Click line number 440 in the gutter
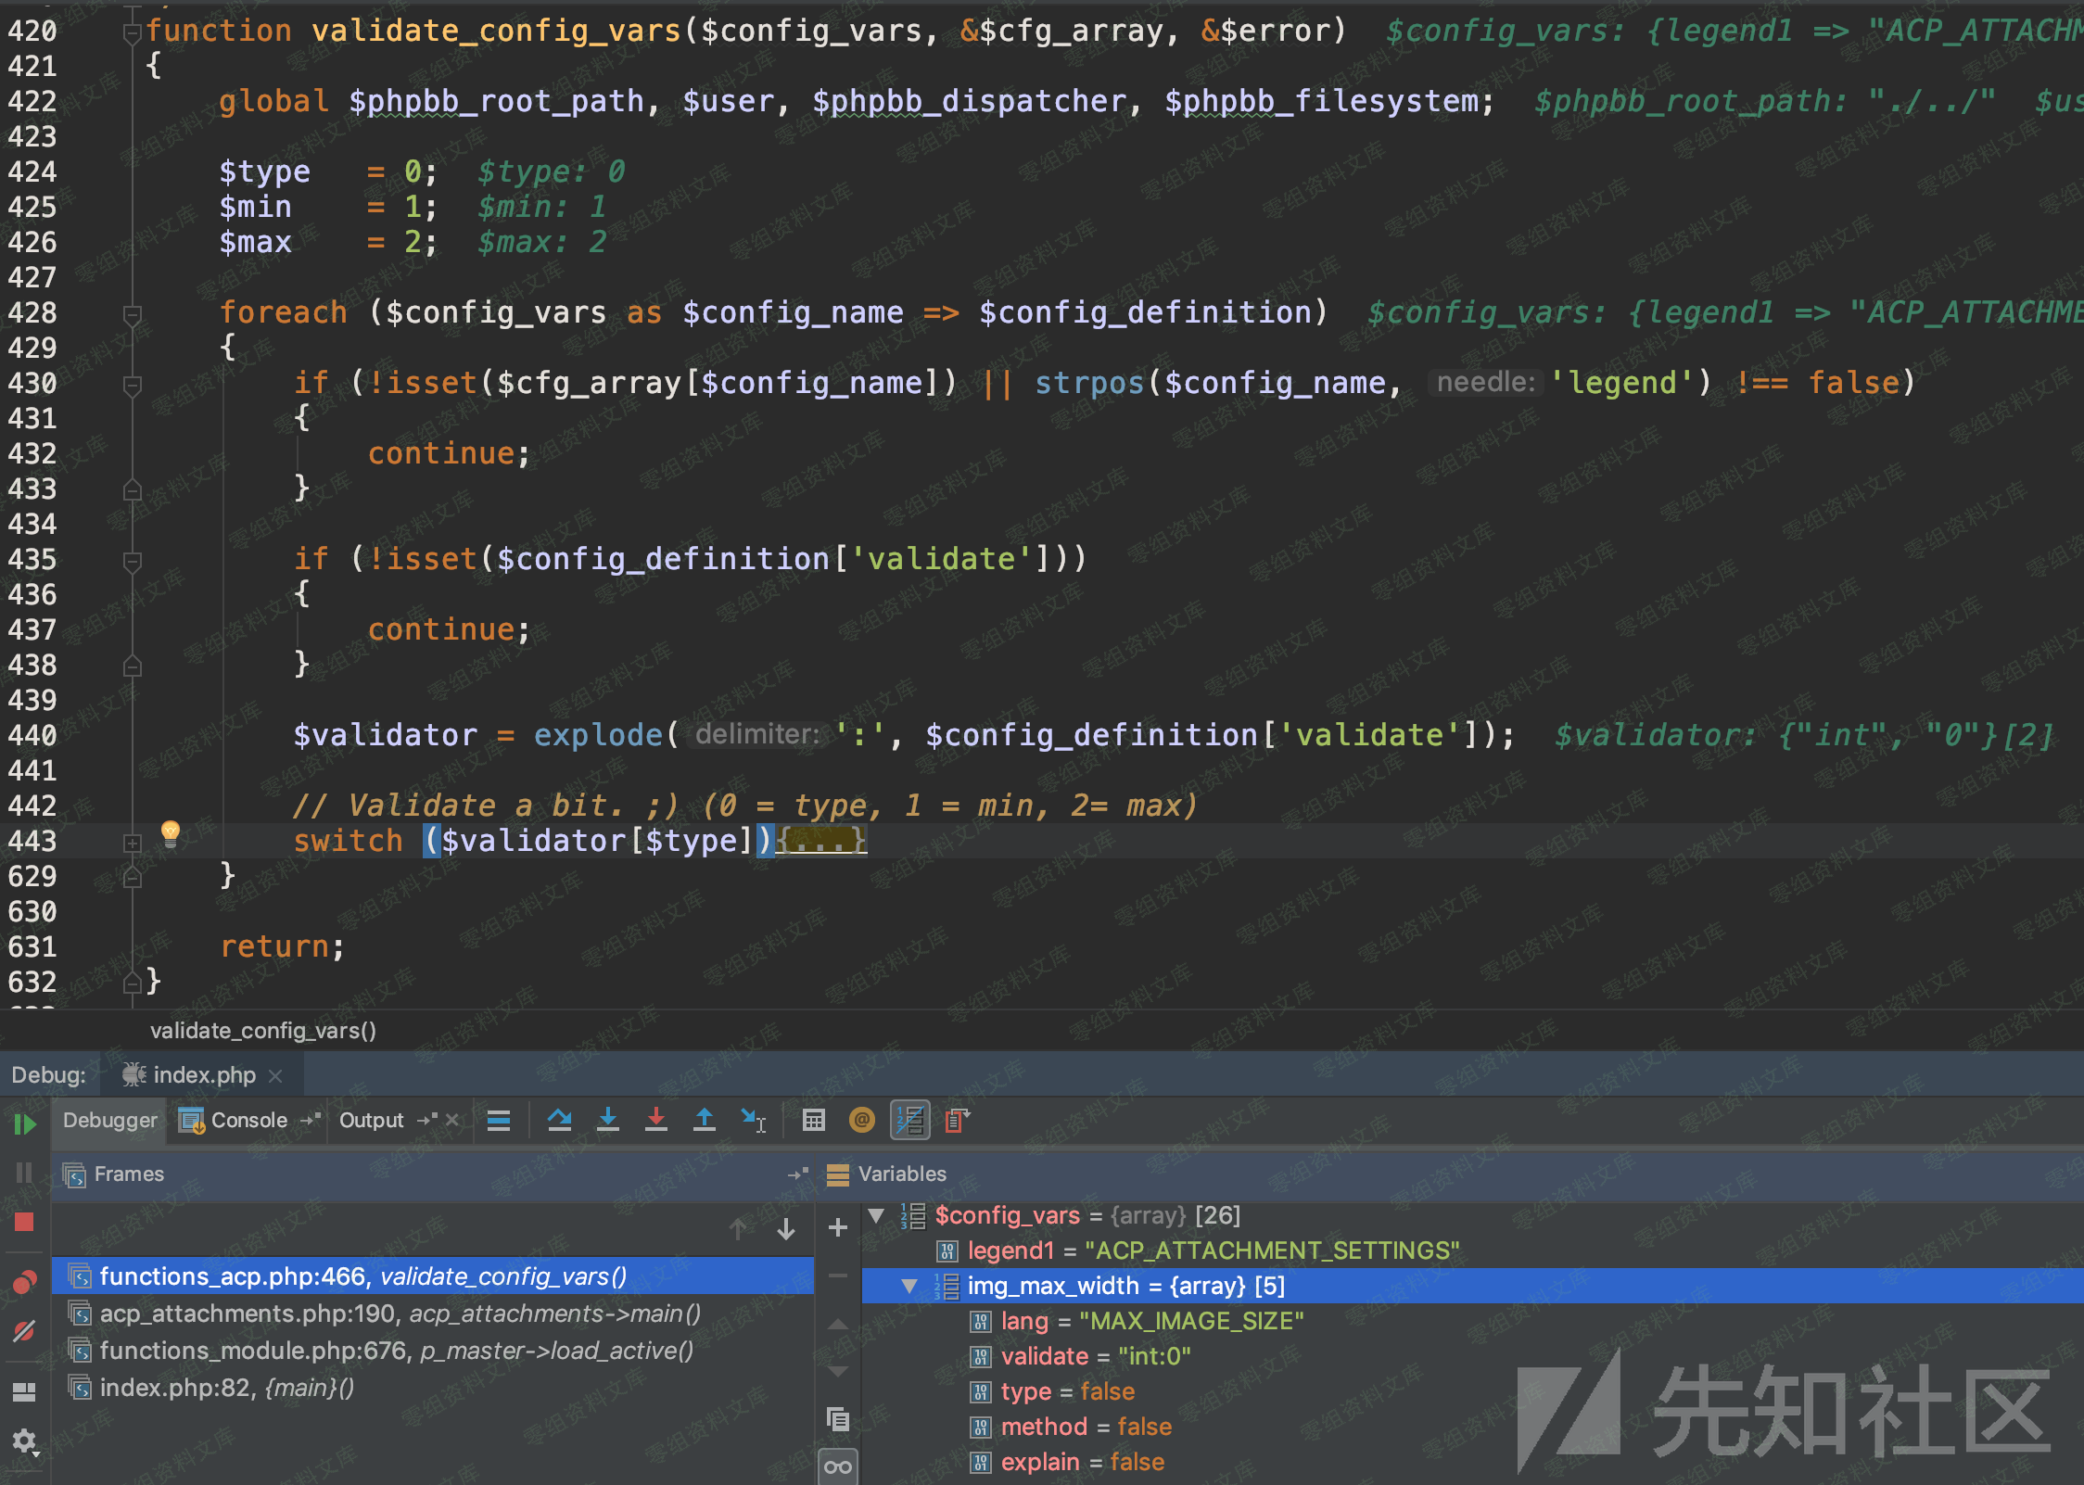The height and width of the screenshot is (1485, 2084). click(32, 736)
